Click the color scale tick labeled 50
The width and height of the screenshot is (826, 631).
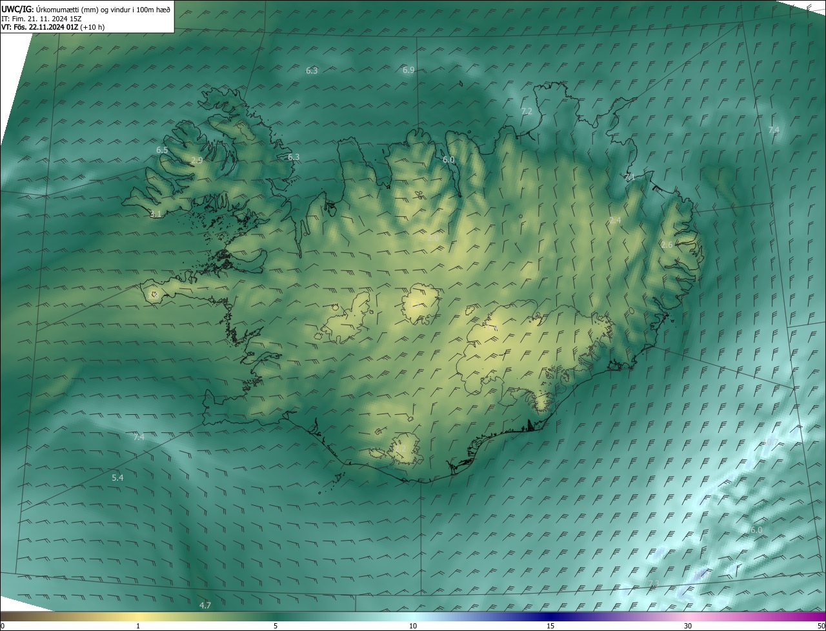(x=821, y=626)
